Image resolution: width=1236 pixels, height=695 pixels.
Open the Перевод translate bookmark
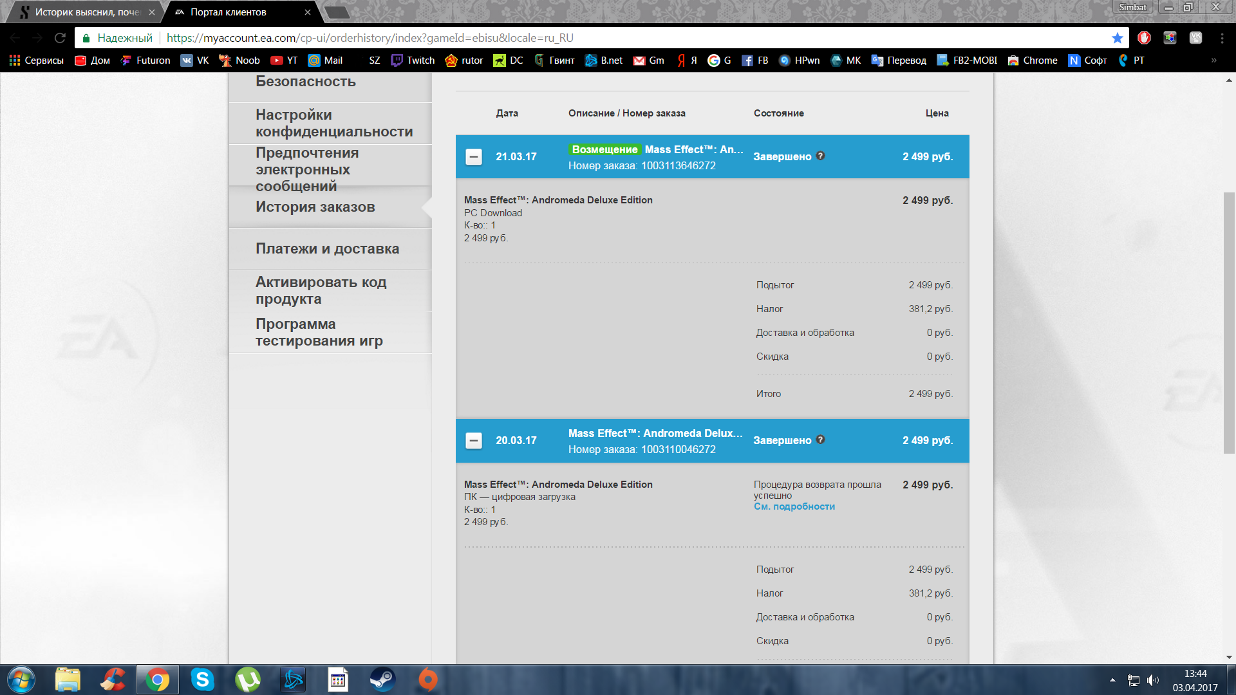(x=899, y=60)
